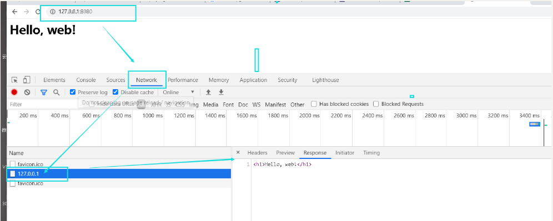Click the export HAR download arrow icon
Screen dimensions: 553x221
pyautogui.click(x=221, y=92)
